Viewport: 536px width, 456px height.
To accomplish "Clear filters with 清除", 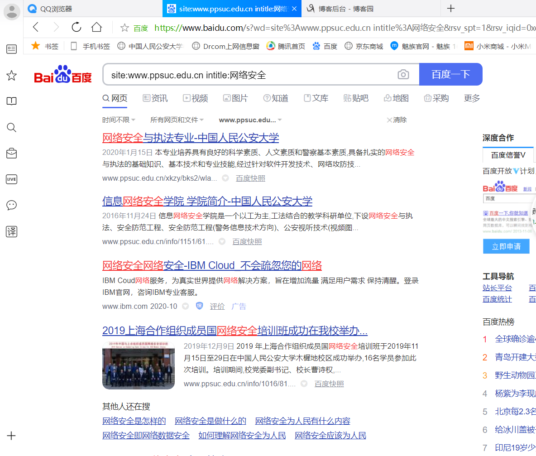I will 397,120.
